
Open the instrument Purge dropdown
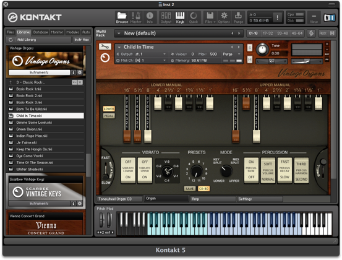click(x=231, y=54)
